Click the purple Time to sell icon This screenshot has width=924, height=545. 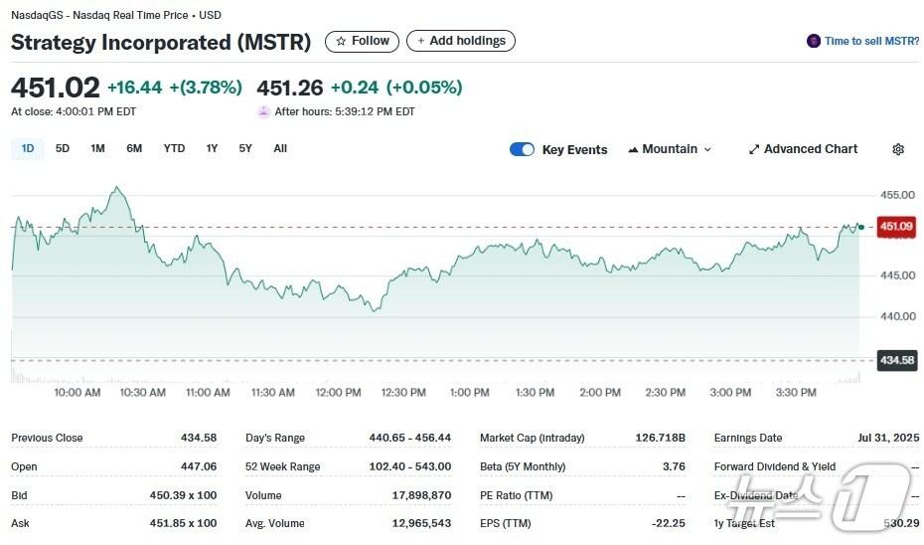click(815, 42)
